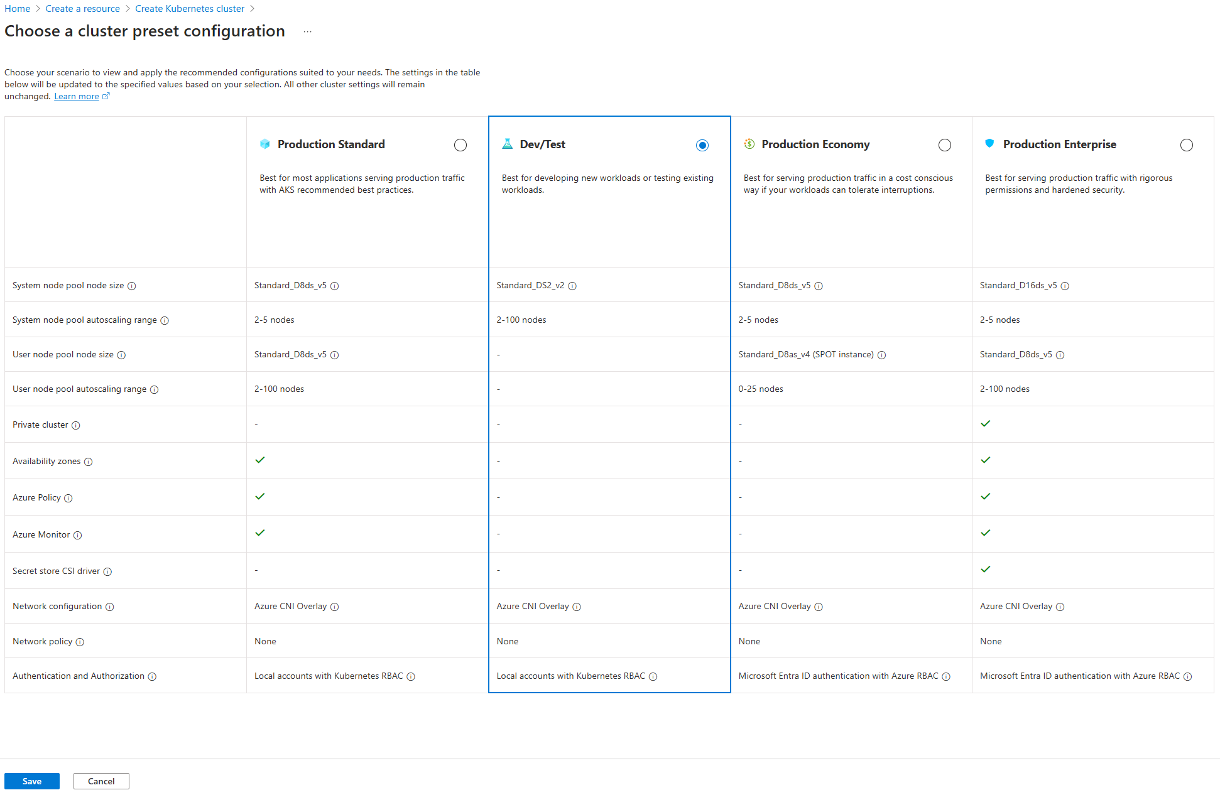The image size is (1220, 795).
Task: Click info icon next to Authentication and Authorization
Action: [x=152, y=677]
